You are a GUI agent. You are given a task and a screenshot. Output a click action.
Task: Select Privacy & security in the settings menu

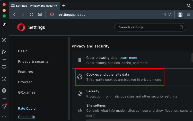(x=33, y=61)
